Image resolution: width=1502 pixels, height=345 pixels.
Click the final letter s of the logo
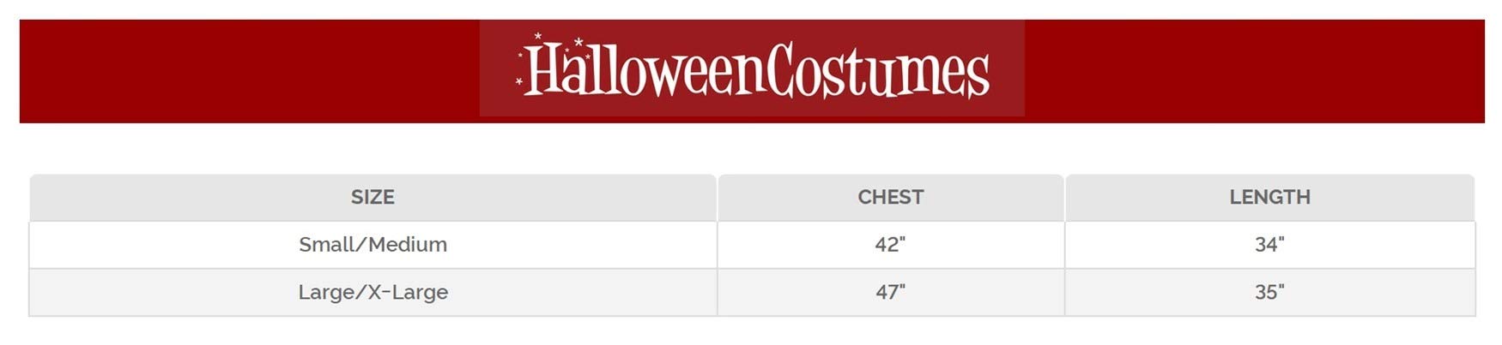point(978,77)
